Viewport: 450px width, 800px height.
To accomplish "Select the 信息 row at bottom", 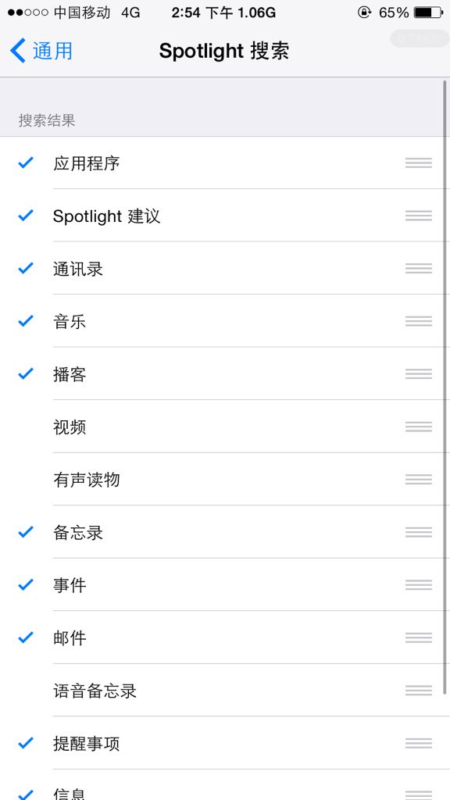I will point(225,786).
